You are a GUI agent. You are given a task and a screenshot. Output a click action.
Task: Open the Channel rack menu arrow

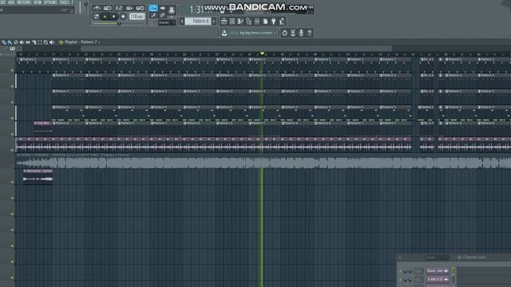tap(400, 258)
